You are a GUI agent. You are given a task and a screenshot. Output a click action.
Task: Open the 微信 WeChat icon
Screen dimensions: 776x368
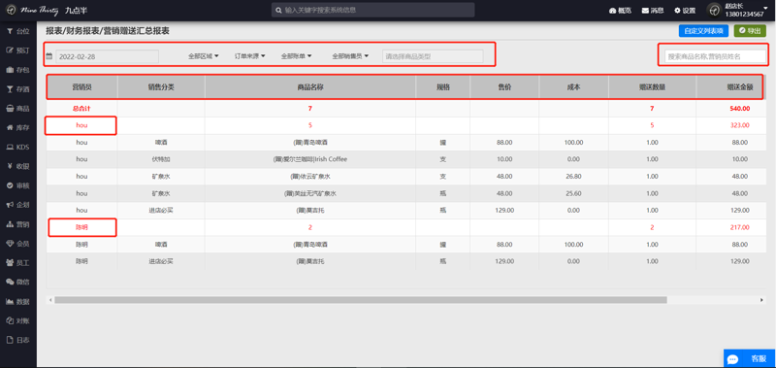10,282
